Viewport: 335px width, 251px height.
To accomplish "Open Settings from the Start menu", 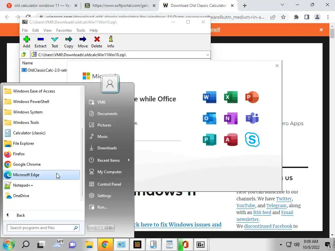I will [x=110, y=196].
